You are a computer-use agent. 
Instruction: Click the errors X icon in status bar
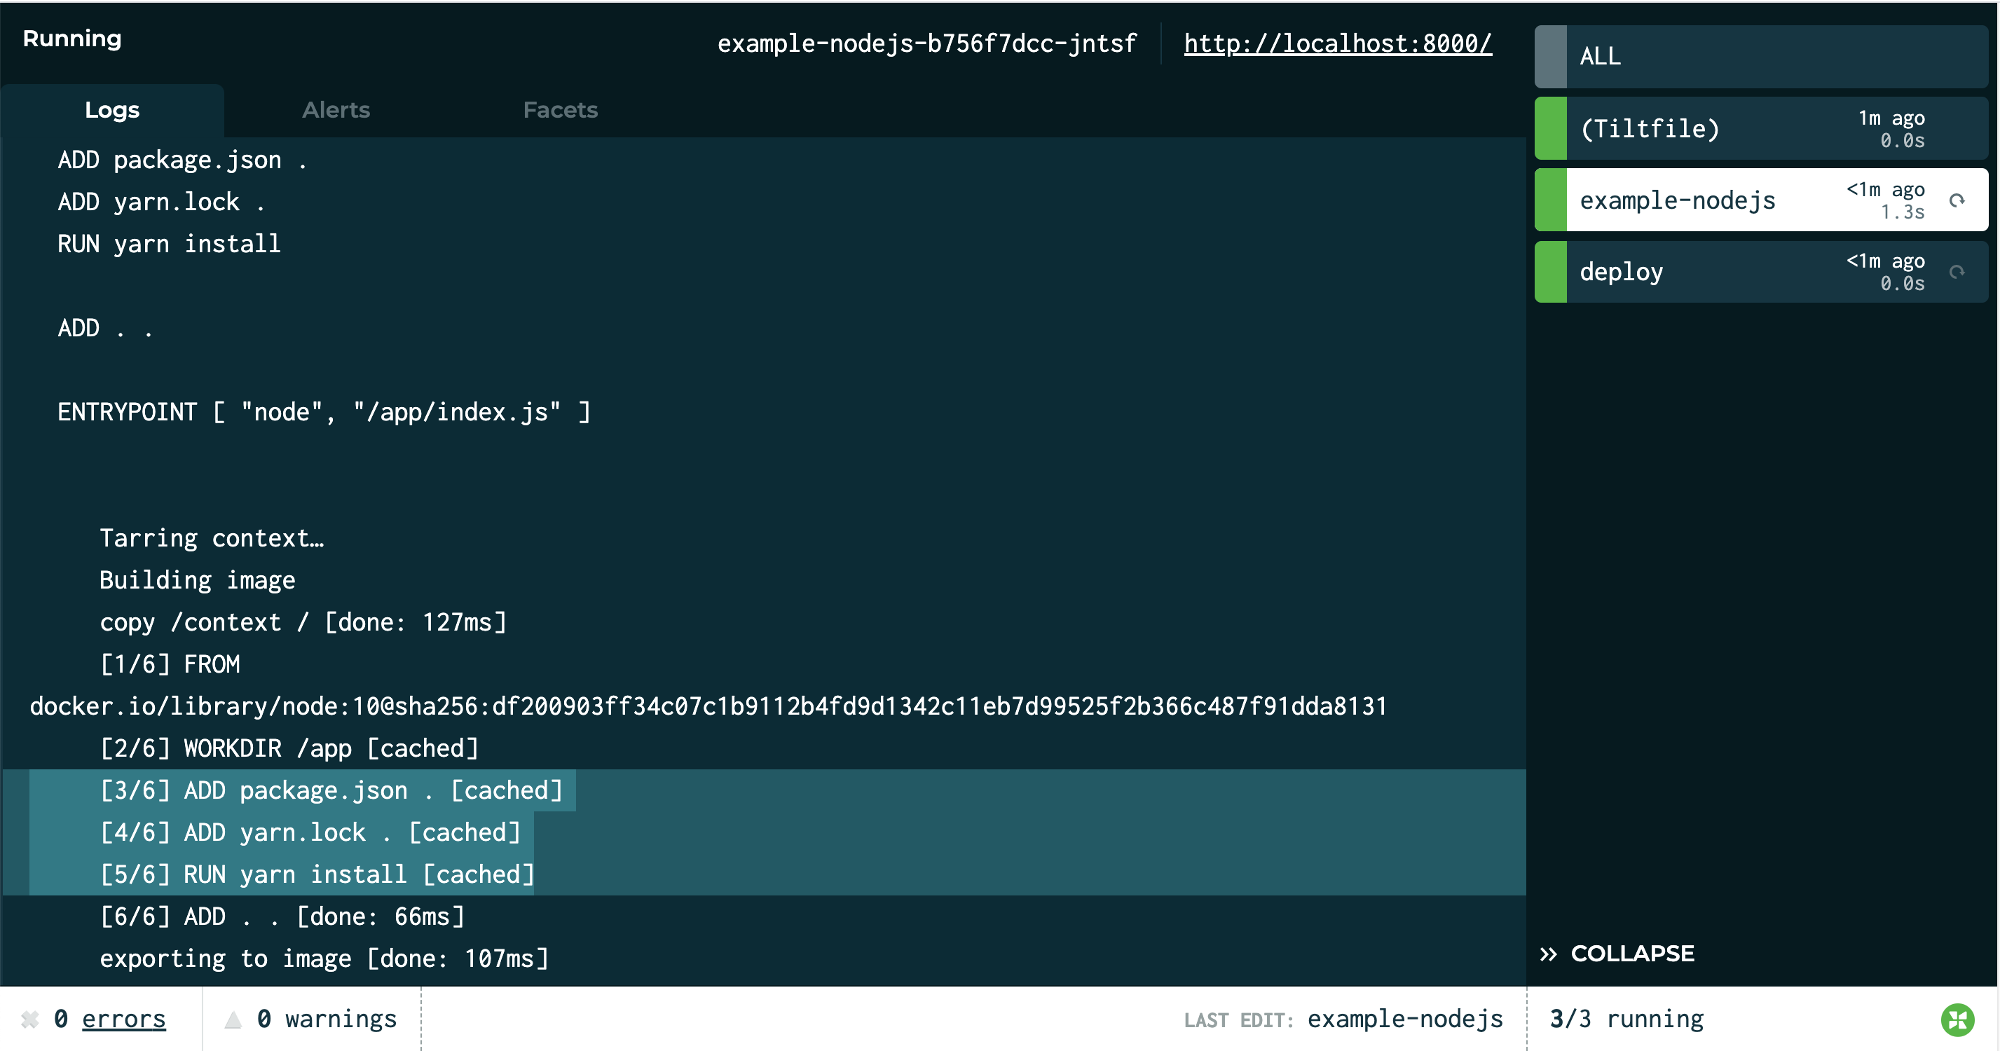pos(29,1019)
